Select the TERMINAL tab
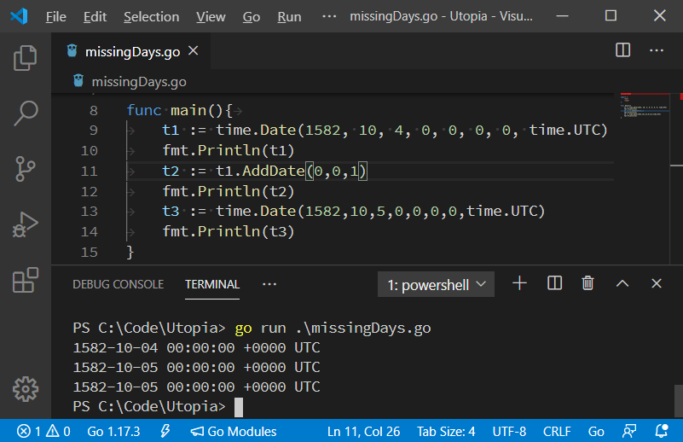Viewport: 683px width, 442px height. (x=212, y=284)
